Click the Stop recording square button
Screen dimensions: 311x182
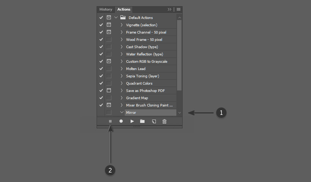pyautogui.click(x=110, y=121)
